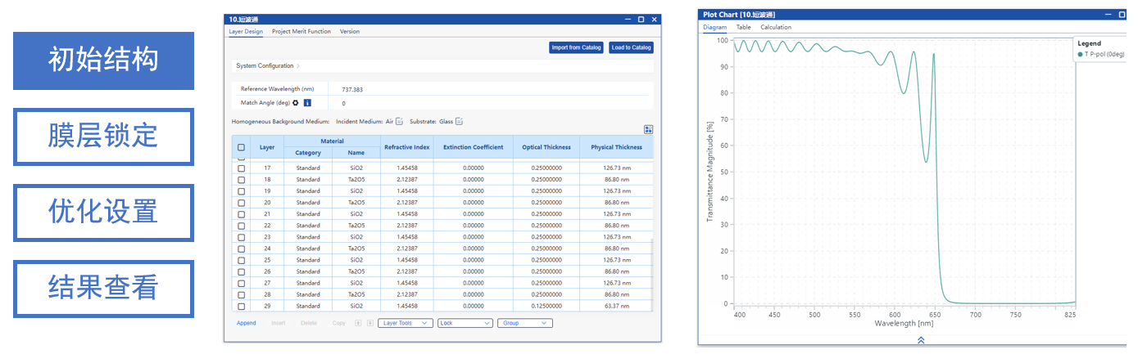Expand the double chevron below the chart
The width and height of the screenshot is (1138, 354).
point(920,340)
